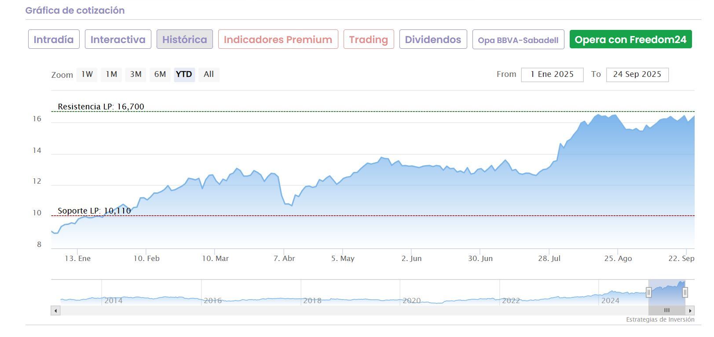This screenshot has height=337, width=714.
Task: Open the Indicadores Premium tab
Action: (x=278, y=40)
